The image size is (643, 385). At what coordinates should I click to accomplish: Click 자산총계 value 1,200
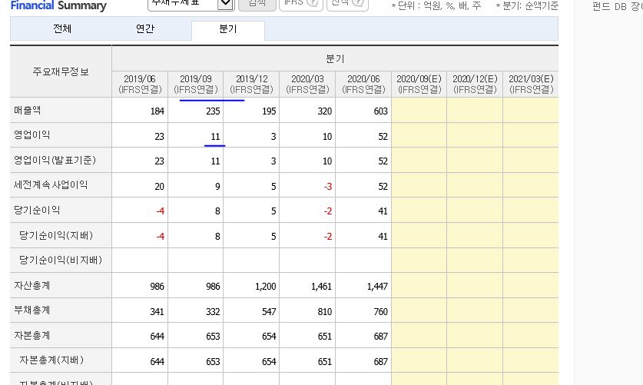[x=266, y=286]
